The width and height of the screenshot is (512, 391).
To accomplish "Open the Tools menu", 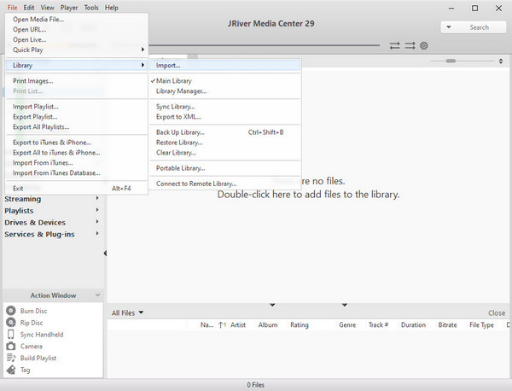I will pos(91,8).
